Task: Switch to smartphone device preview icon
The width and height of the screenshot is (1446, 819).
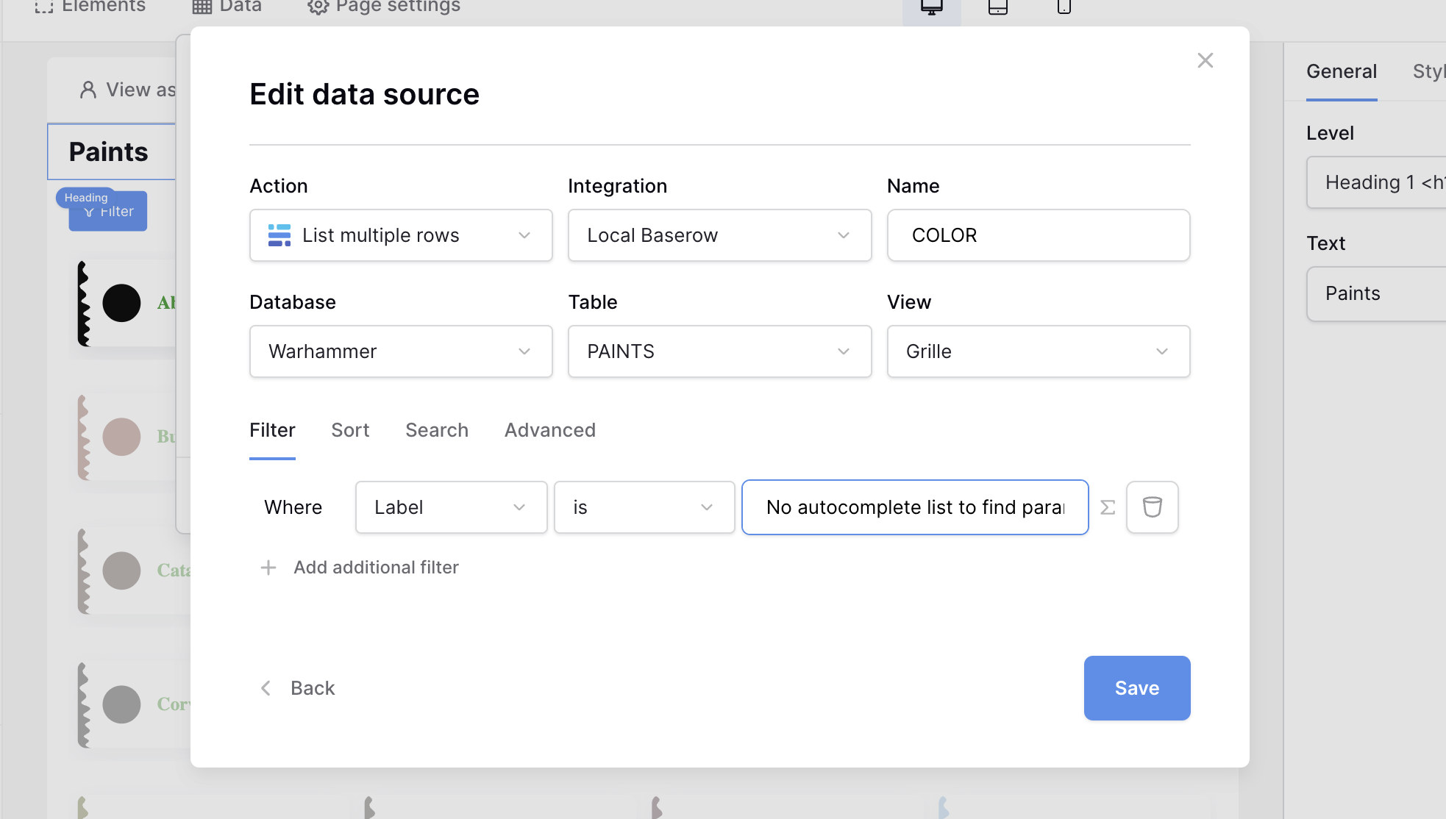Action: tap(1064, 7)
